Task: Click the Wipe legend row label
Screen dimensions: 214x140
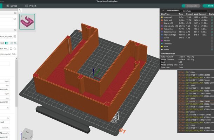Action: pyautogui.click(x=166, y=47)
